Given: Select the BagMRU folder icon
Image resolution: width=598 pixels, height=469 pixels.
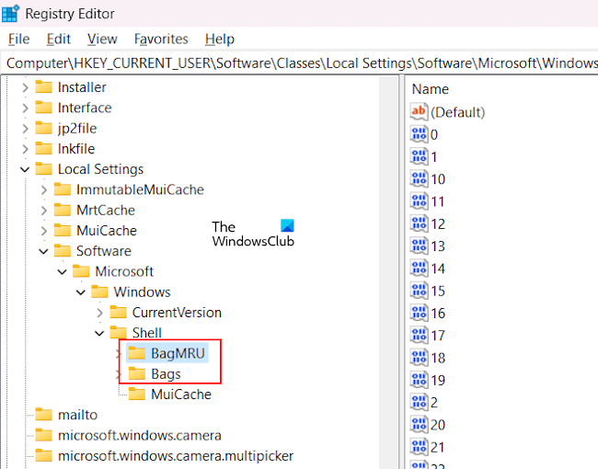Looking at the screenshot, I should 137,353.
